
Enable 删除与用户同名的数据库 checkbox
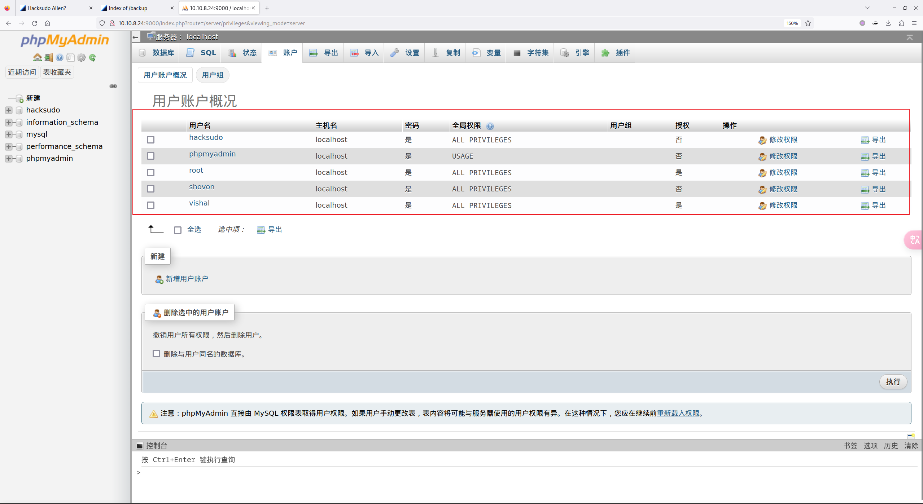(156, 354)
